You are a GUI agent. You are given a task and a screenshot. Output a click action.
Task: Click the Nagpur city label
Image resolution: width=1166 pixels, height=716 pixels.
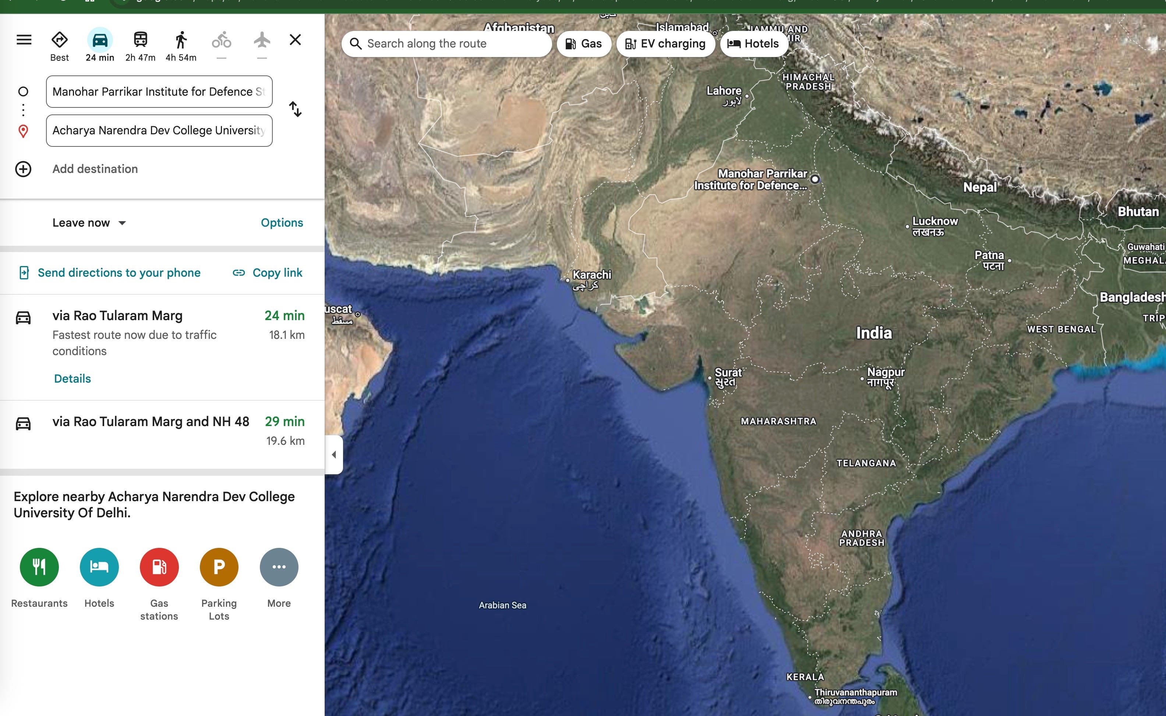point(885,378)
